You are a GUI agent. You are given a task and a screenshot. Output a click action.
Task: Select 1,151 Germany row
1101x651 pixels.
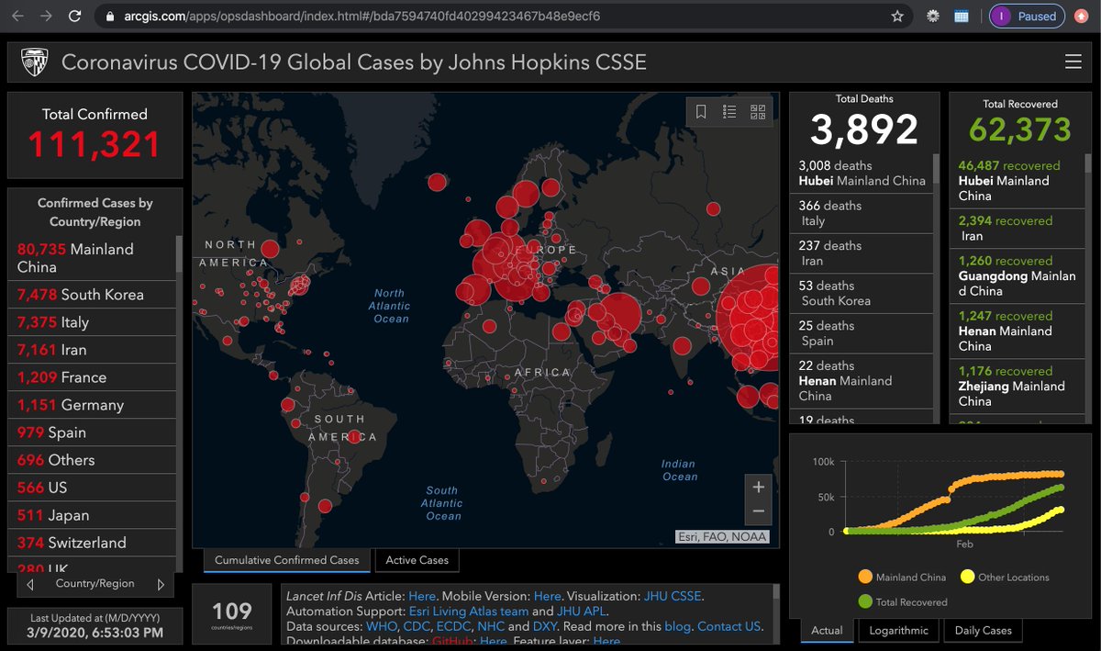92,405
